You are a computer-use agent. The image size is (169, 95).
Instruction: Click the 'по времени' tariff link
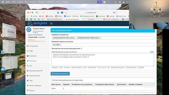(42, 37)
